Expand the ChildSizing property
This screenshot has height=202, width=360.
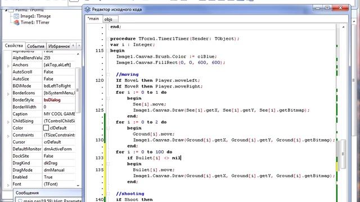pyautogui.click(x=8, y=122)
